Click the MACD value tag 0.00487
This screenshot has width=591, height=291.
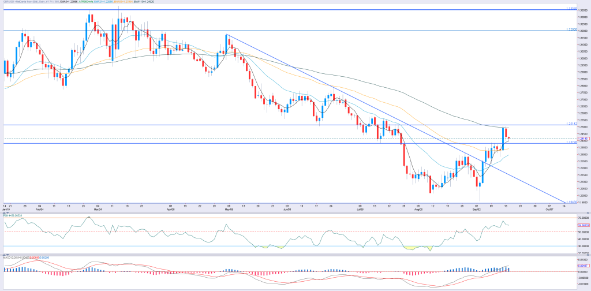pos(583,266)
